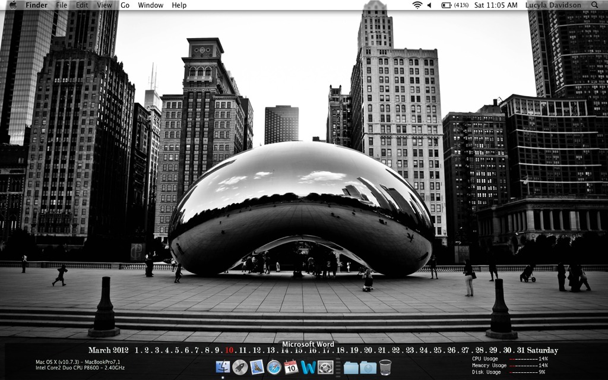Viewport: 608px width, 380px height.
Task: Click the Sat 11:05 AM clock
Action: click(x=496, y=5)
